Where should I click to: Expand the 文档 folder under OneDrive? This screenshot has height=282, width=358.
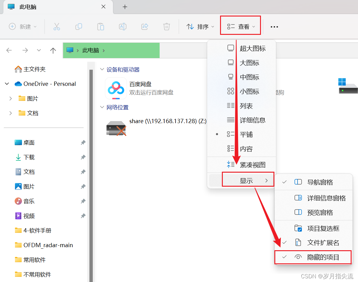10,113
